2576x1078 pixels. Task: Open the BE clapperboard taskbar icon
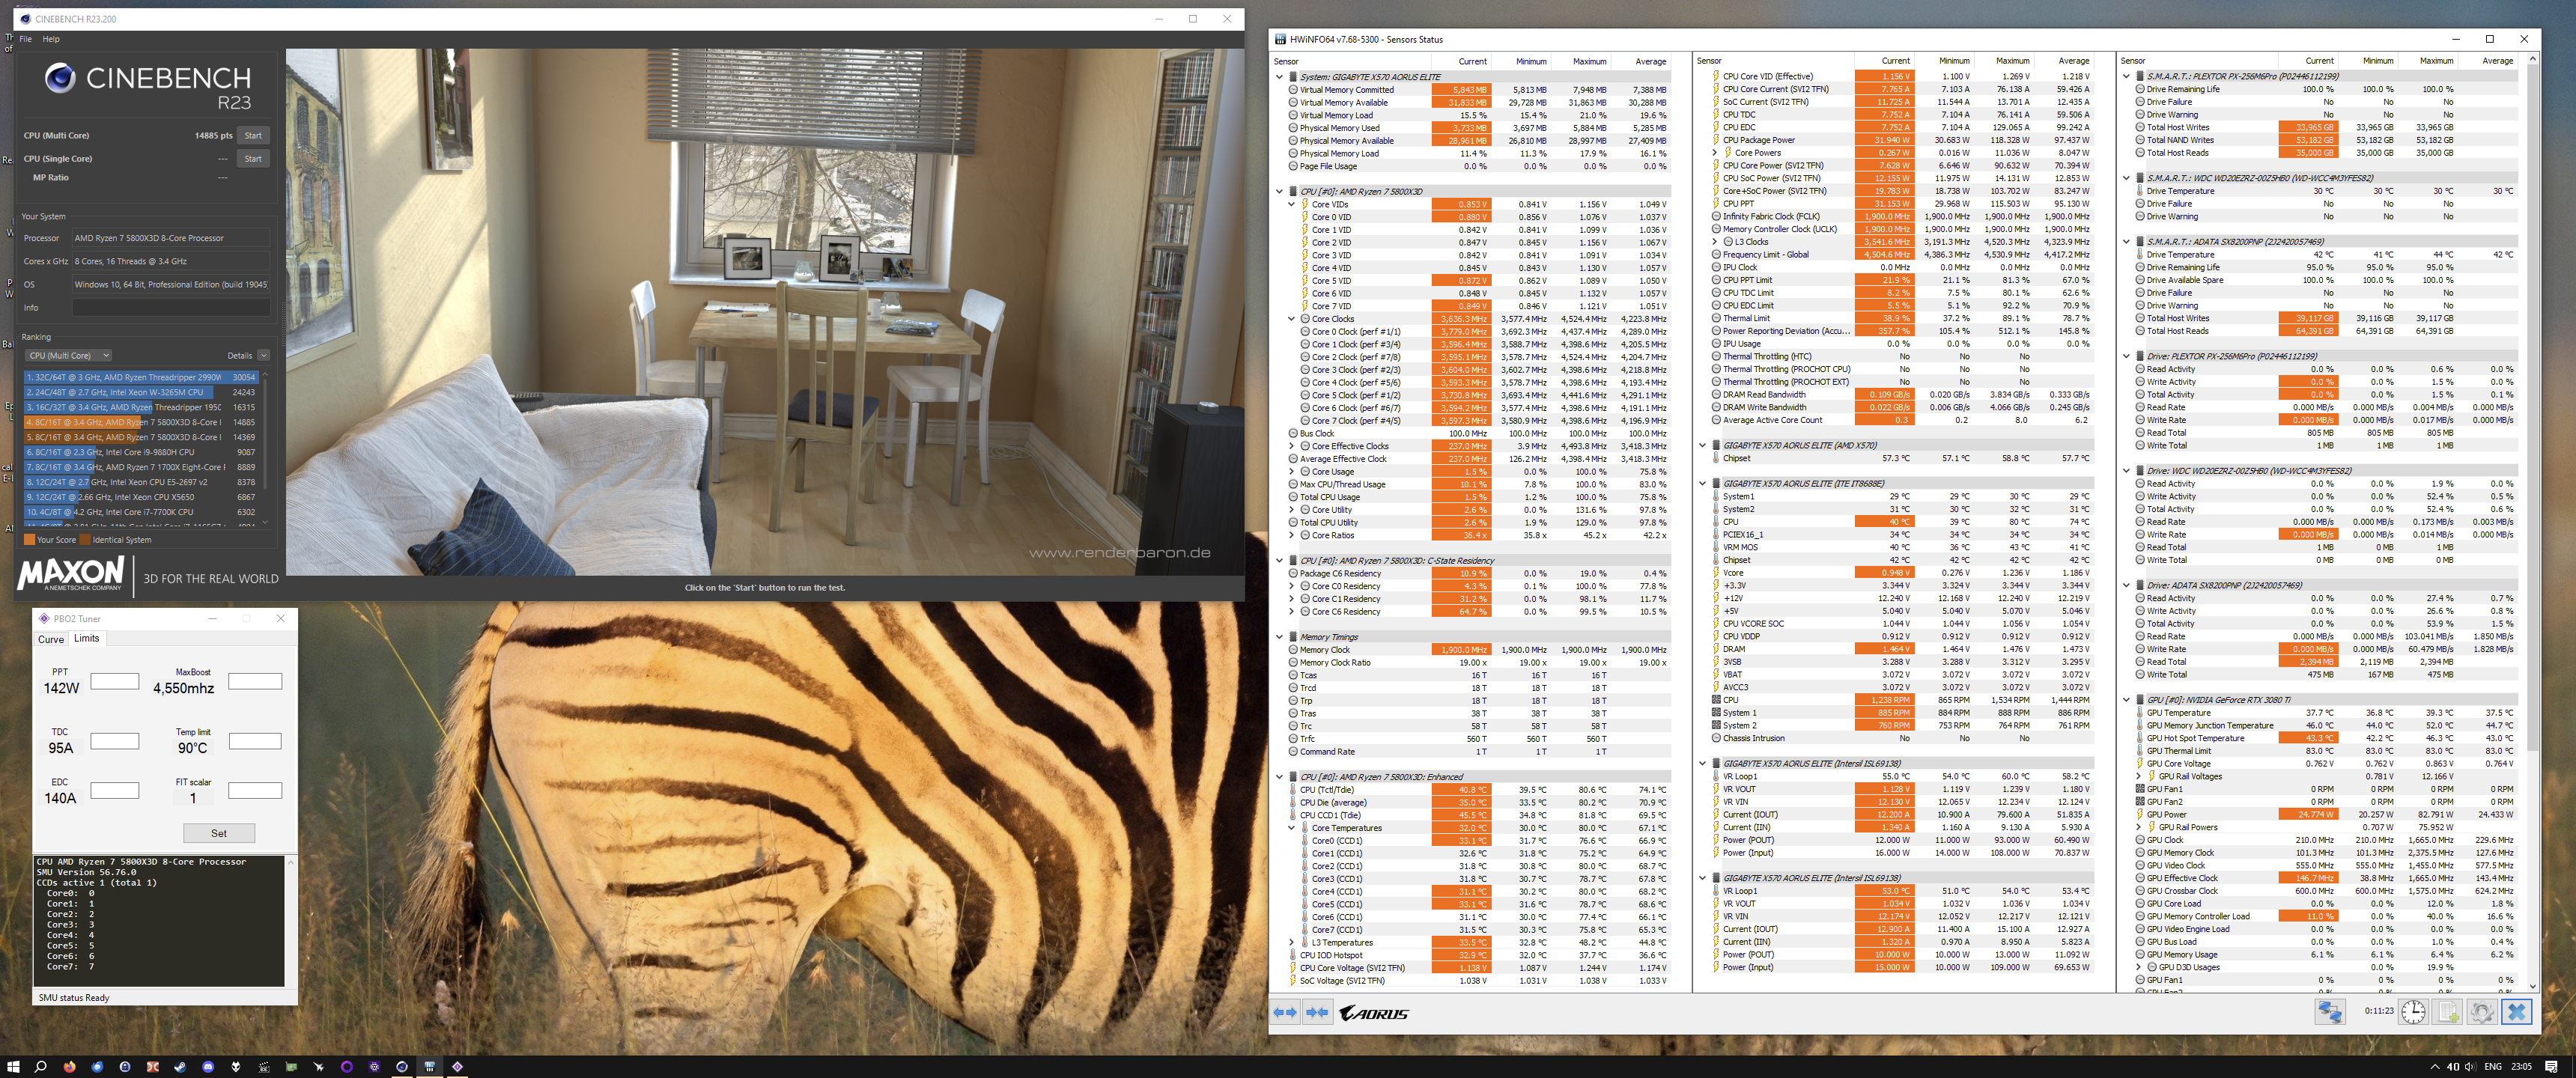tap(264, 1066)
